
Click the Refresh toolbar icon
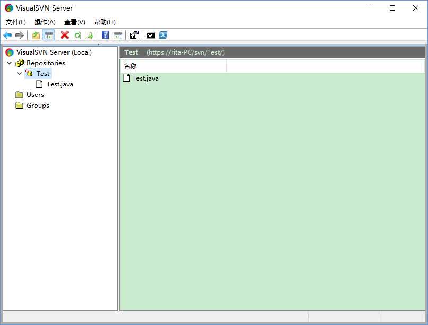point(77,35)
